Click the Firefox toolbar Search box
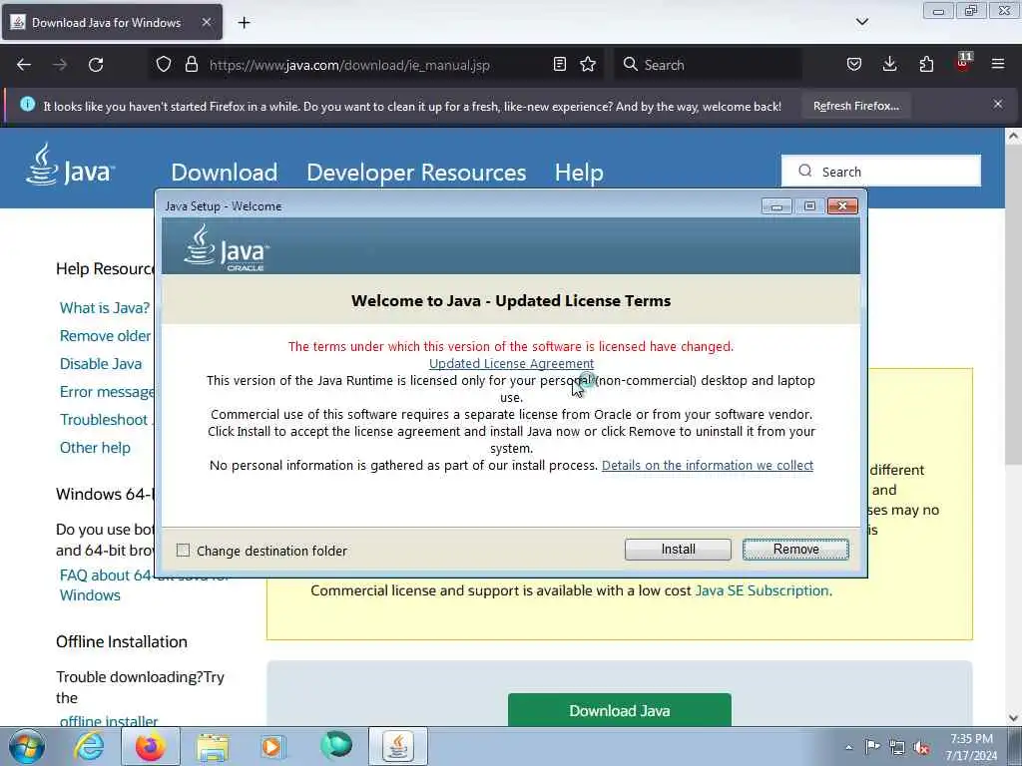This screenshot has width=1022, height=766. click(708, 65)
